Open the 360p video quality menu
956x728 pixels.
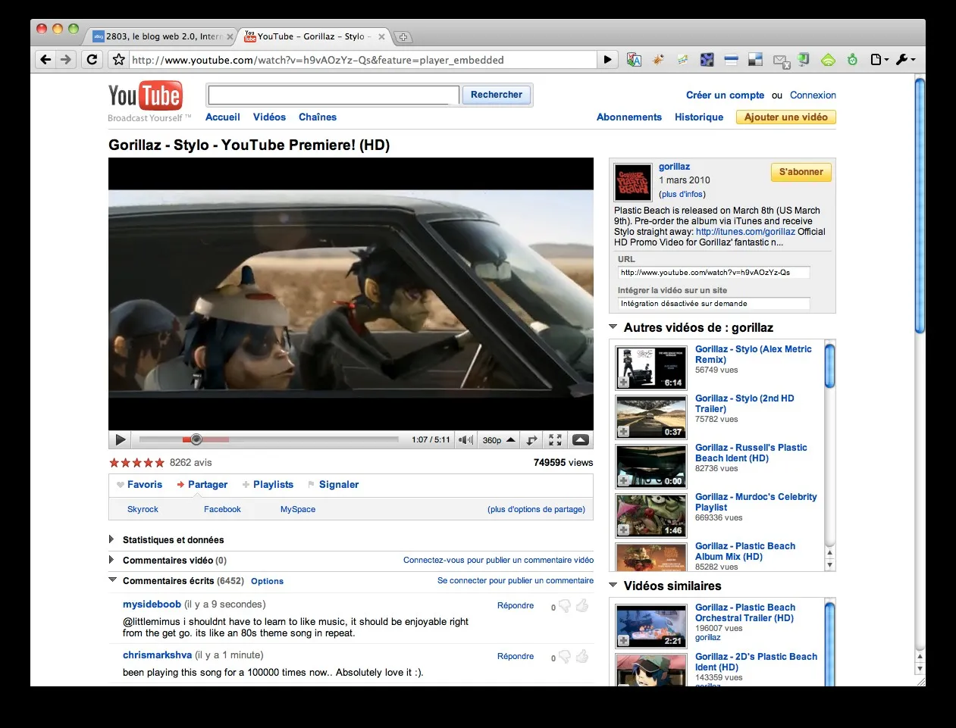pos(499,439)
